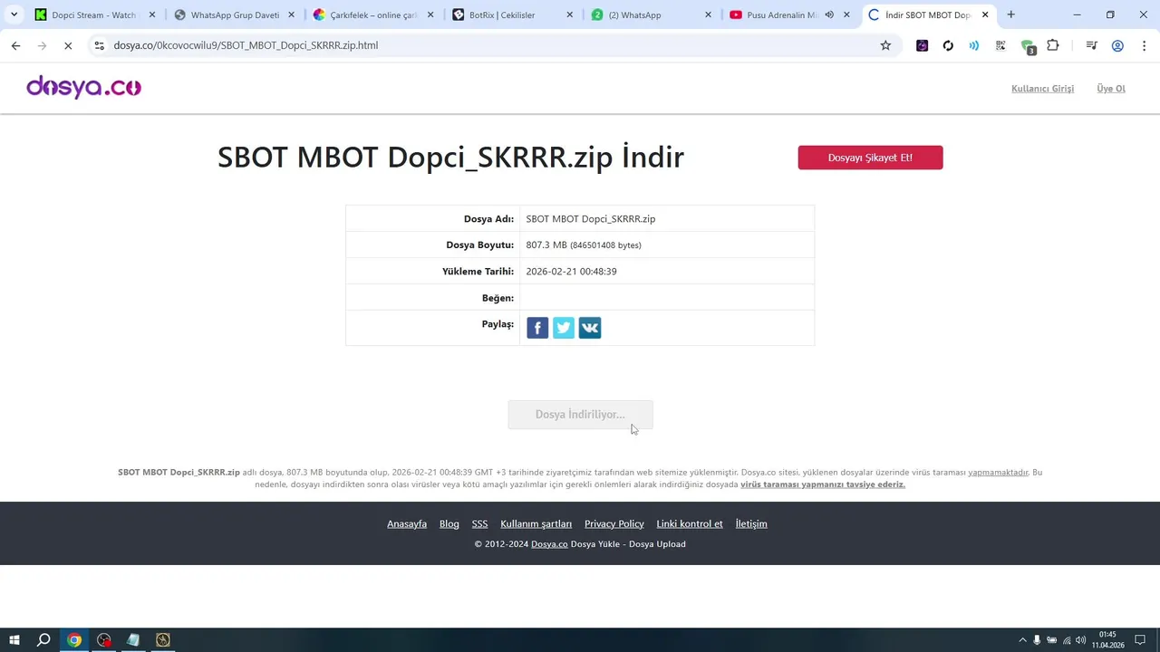Screen dimensions: 1160x652
Task: Click the Dosyayı Şikayet Et! button
Action: pyautogui.click(x=870, y=158)
